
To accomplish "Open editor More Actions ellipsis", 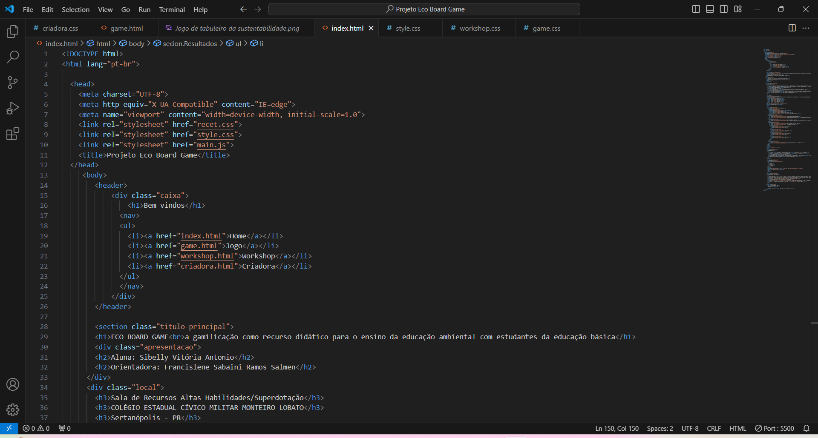I will (x=806, y=28).
